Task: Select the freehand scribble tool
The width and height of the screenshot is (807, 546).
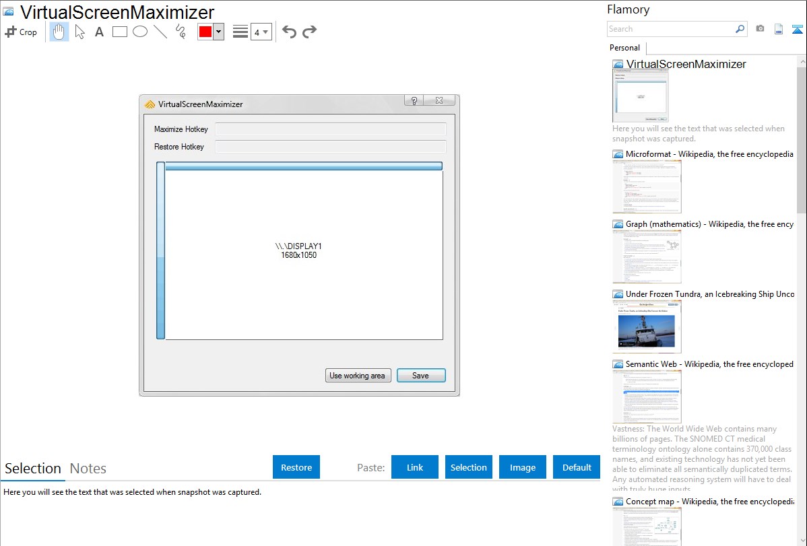Action: click(x=181, y=32)
